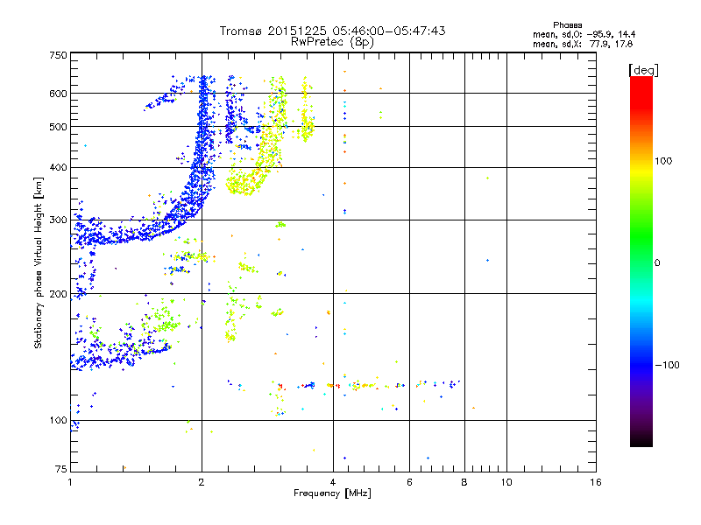701x525 pixels.
Task: Click the y-axis tick label '100'
Action: pos(58,420)
